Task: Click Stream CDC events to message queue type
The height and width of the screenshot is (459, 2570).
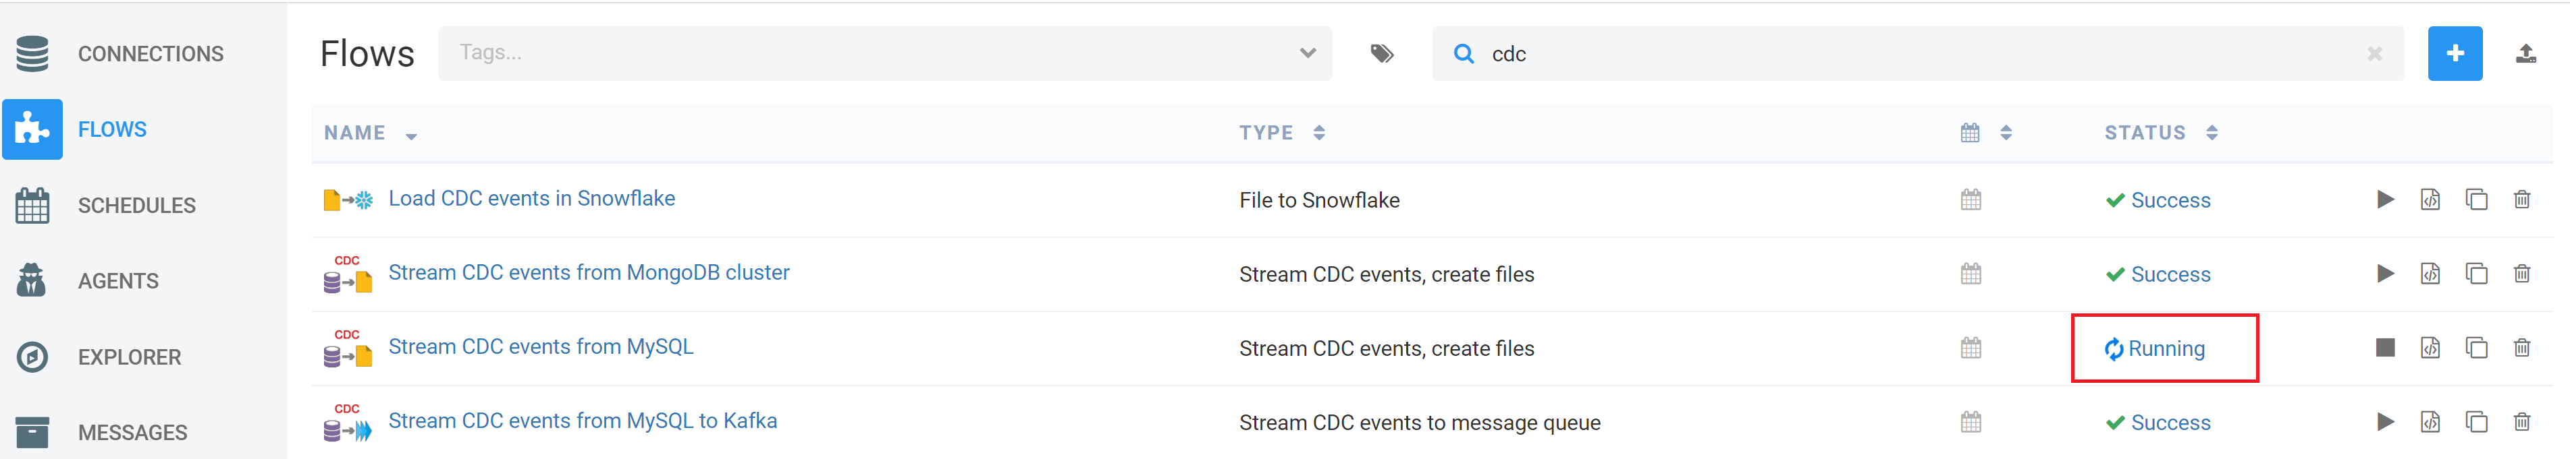Action: (1420, 422)
